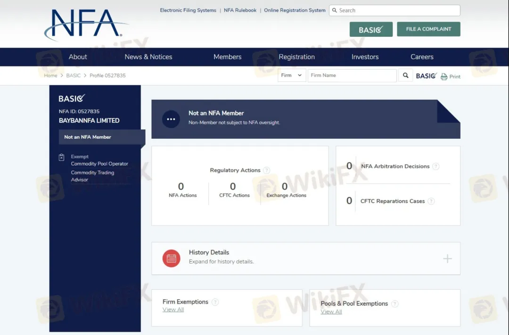
Task: Expand the History Details section with the plus sign
Action: (447, 258)
